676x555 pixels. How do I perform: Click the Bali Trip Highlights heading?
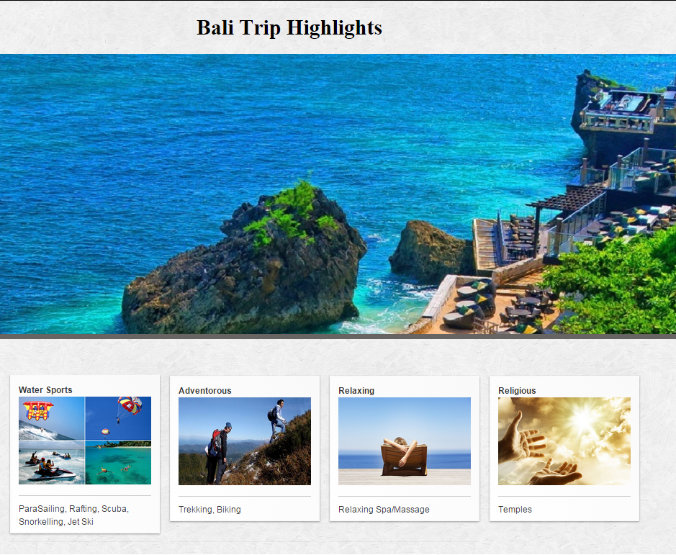coord(289,28)
